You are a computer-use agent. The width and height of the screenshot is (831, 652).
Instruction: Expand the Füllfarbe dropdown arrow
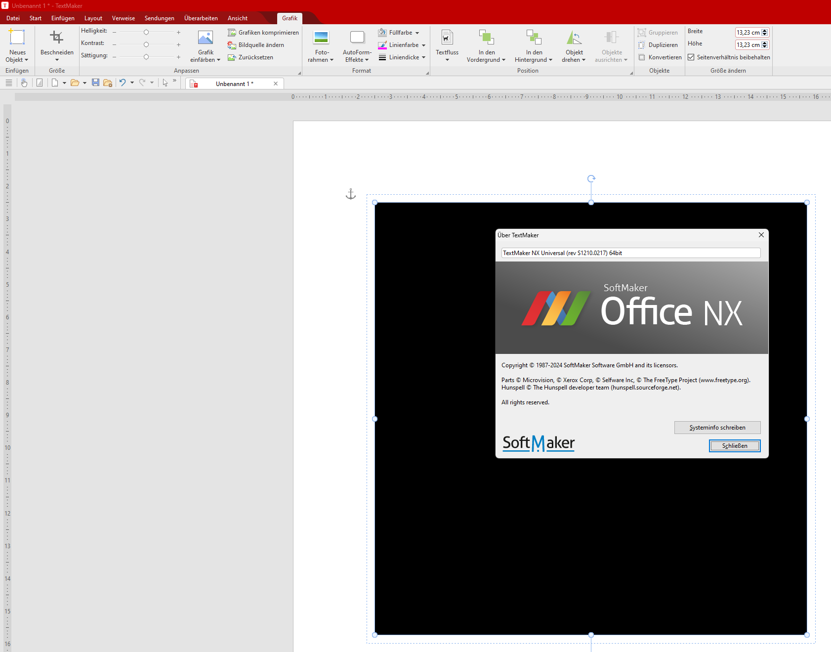(417, 33)
